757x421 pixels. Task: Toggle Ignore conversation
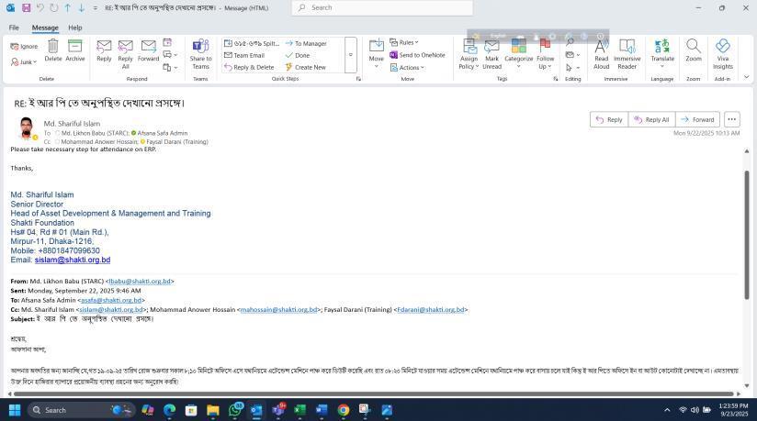click(24, 46)
